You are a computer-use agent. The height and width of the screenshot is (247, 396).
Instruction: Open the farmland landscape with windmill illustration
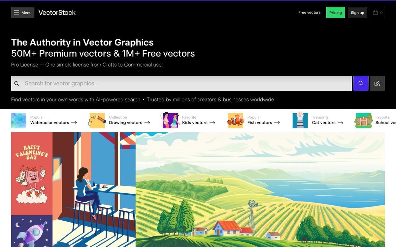coord(260,190)
